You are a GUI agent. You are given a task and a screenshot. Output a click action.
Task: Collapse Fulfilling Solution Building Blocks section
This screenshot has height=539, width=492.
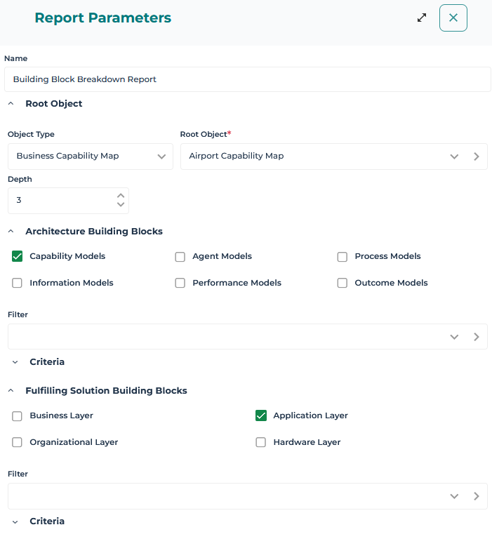click(11, 391)
